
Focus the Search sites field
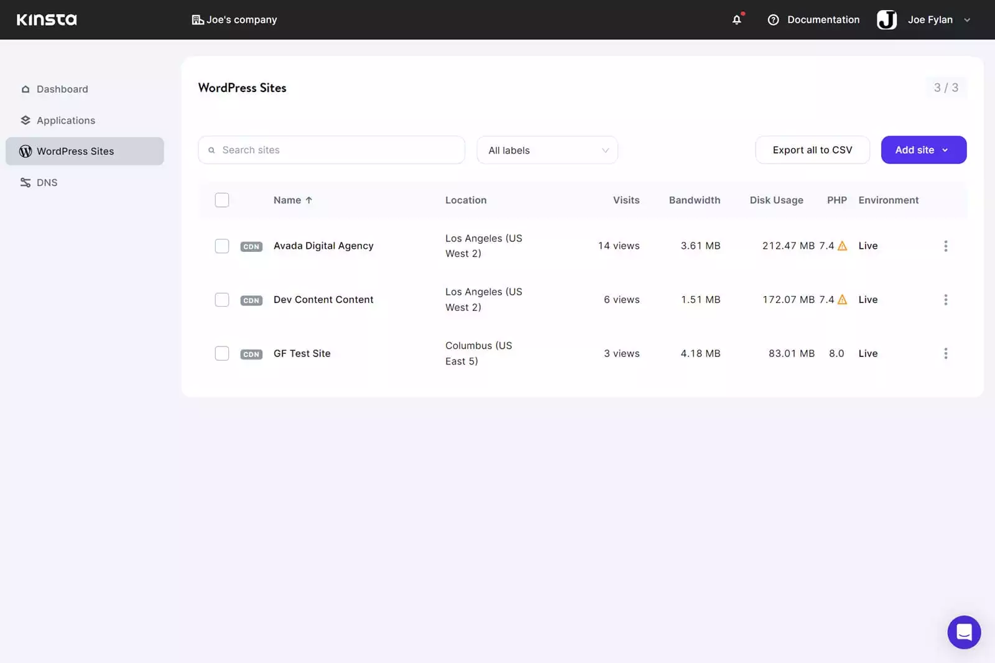[x=331, y=150]
